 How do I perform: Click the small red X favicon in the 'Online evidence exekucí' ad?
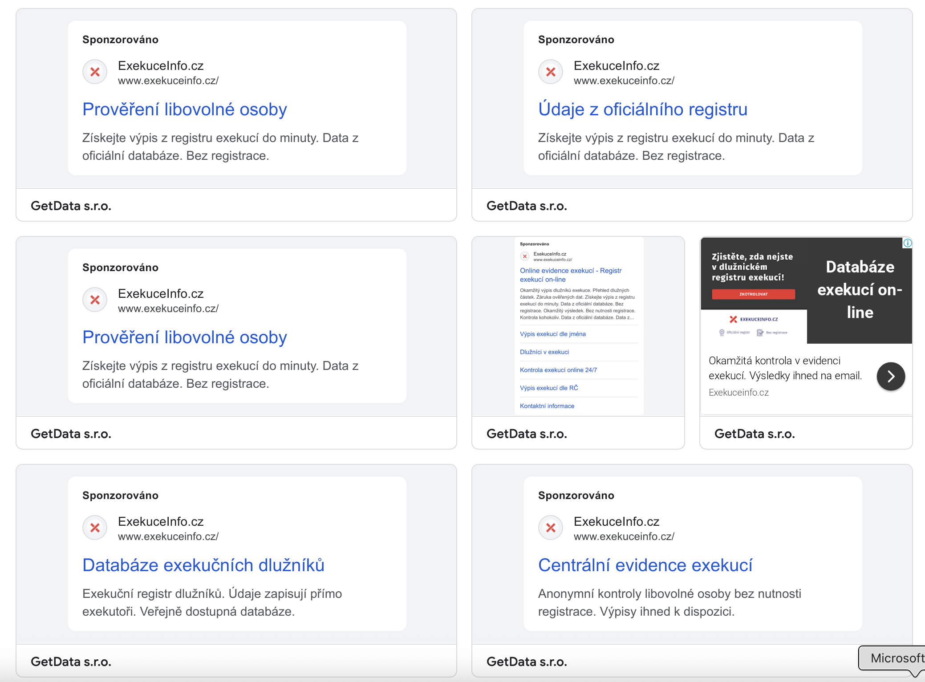coord(525,256)
